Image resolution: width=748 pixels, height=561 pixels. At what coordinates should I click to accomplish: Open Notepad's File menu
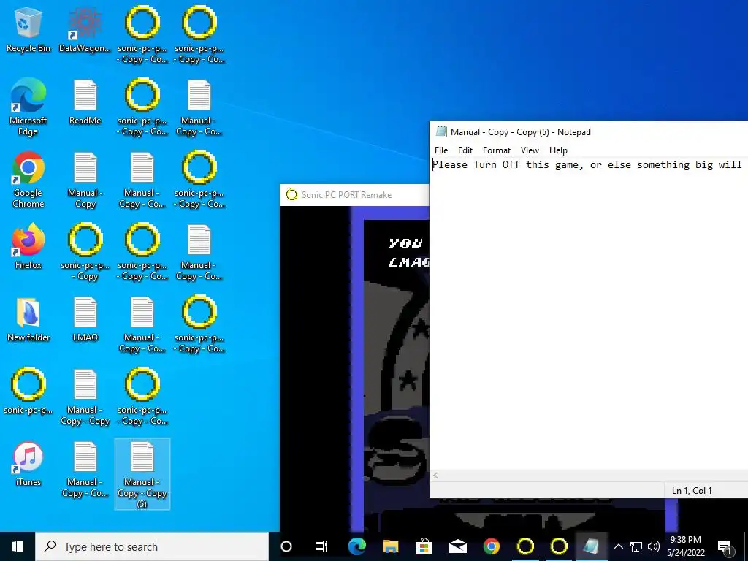(x=441, y=150)
